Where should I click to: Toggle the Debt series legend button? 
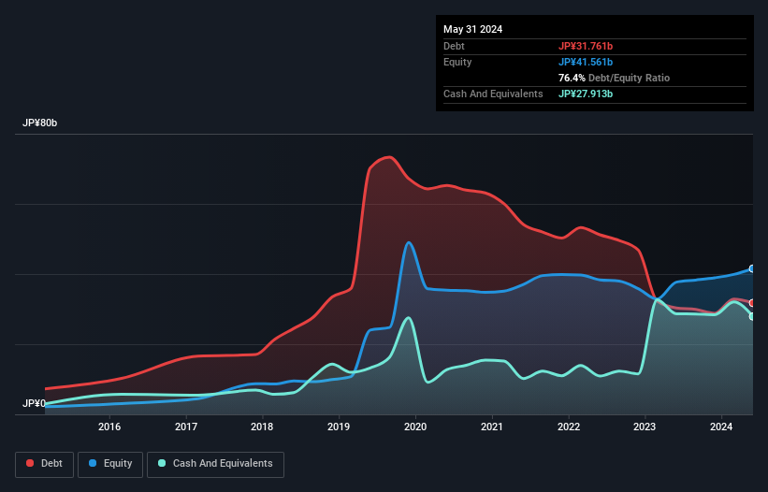click(x=44, y=464)
